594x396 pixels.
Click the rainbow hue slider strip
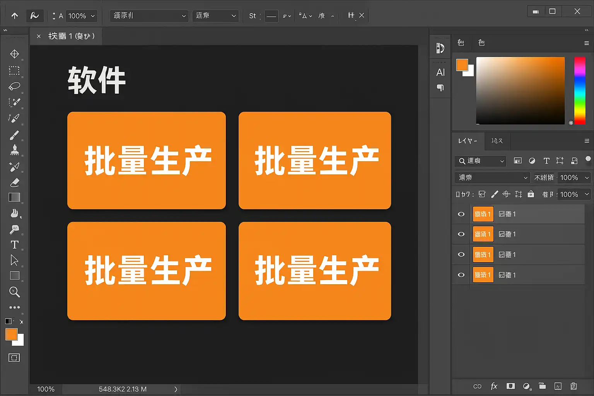pyautogui.click(x=579, y=90)
